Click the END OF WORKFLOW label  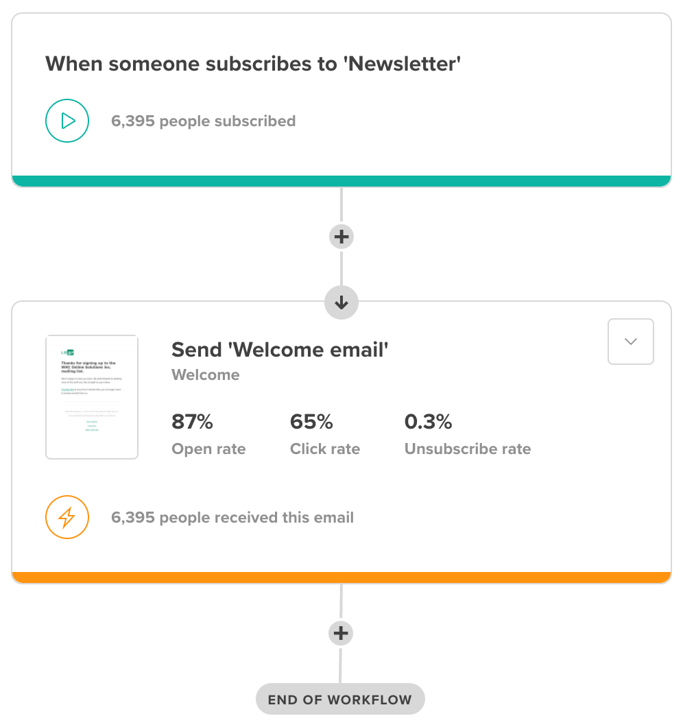[341, 699]
